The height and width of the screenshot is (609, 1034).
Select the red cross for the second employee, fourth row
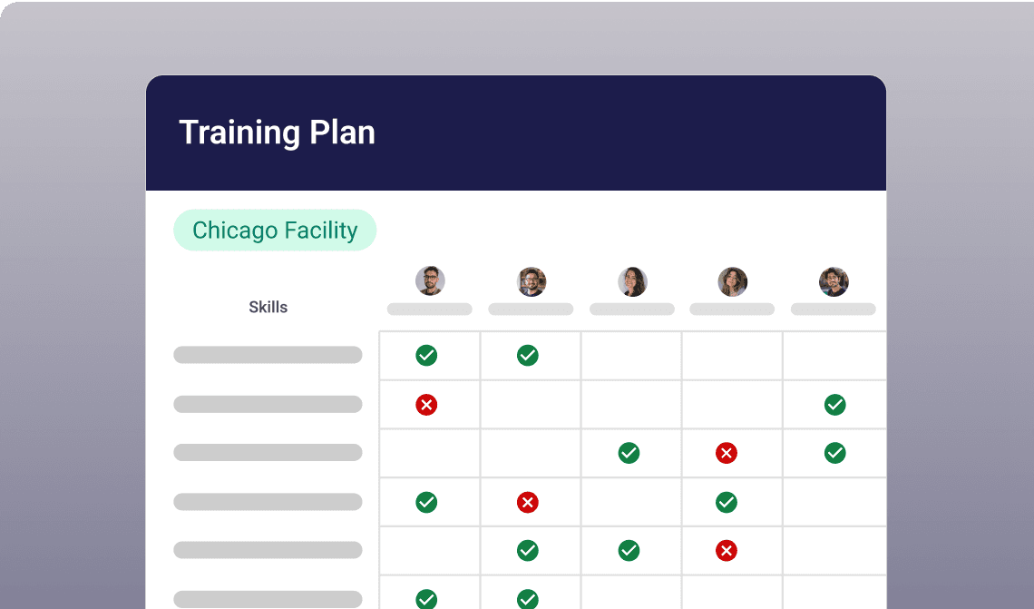(x=529, y=502)
